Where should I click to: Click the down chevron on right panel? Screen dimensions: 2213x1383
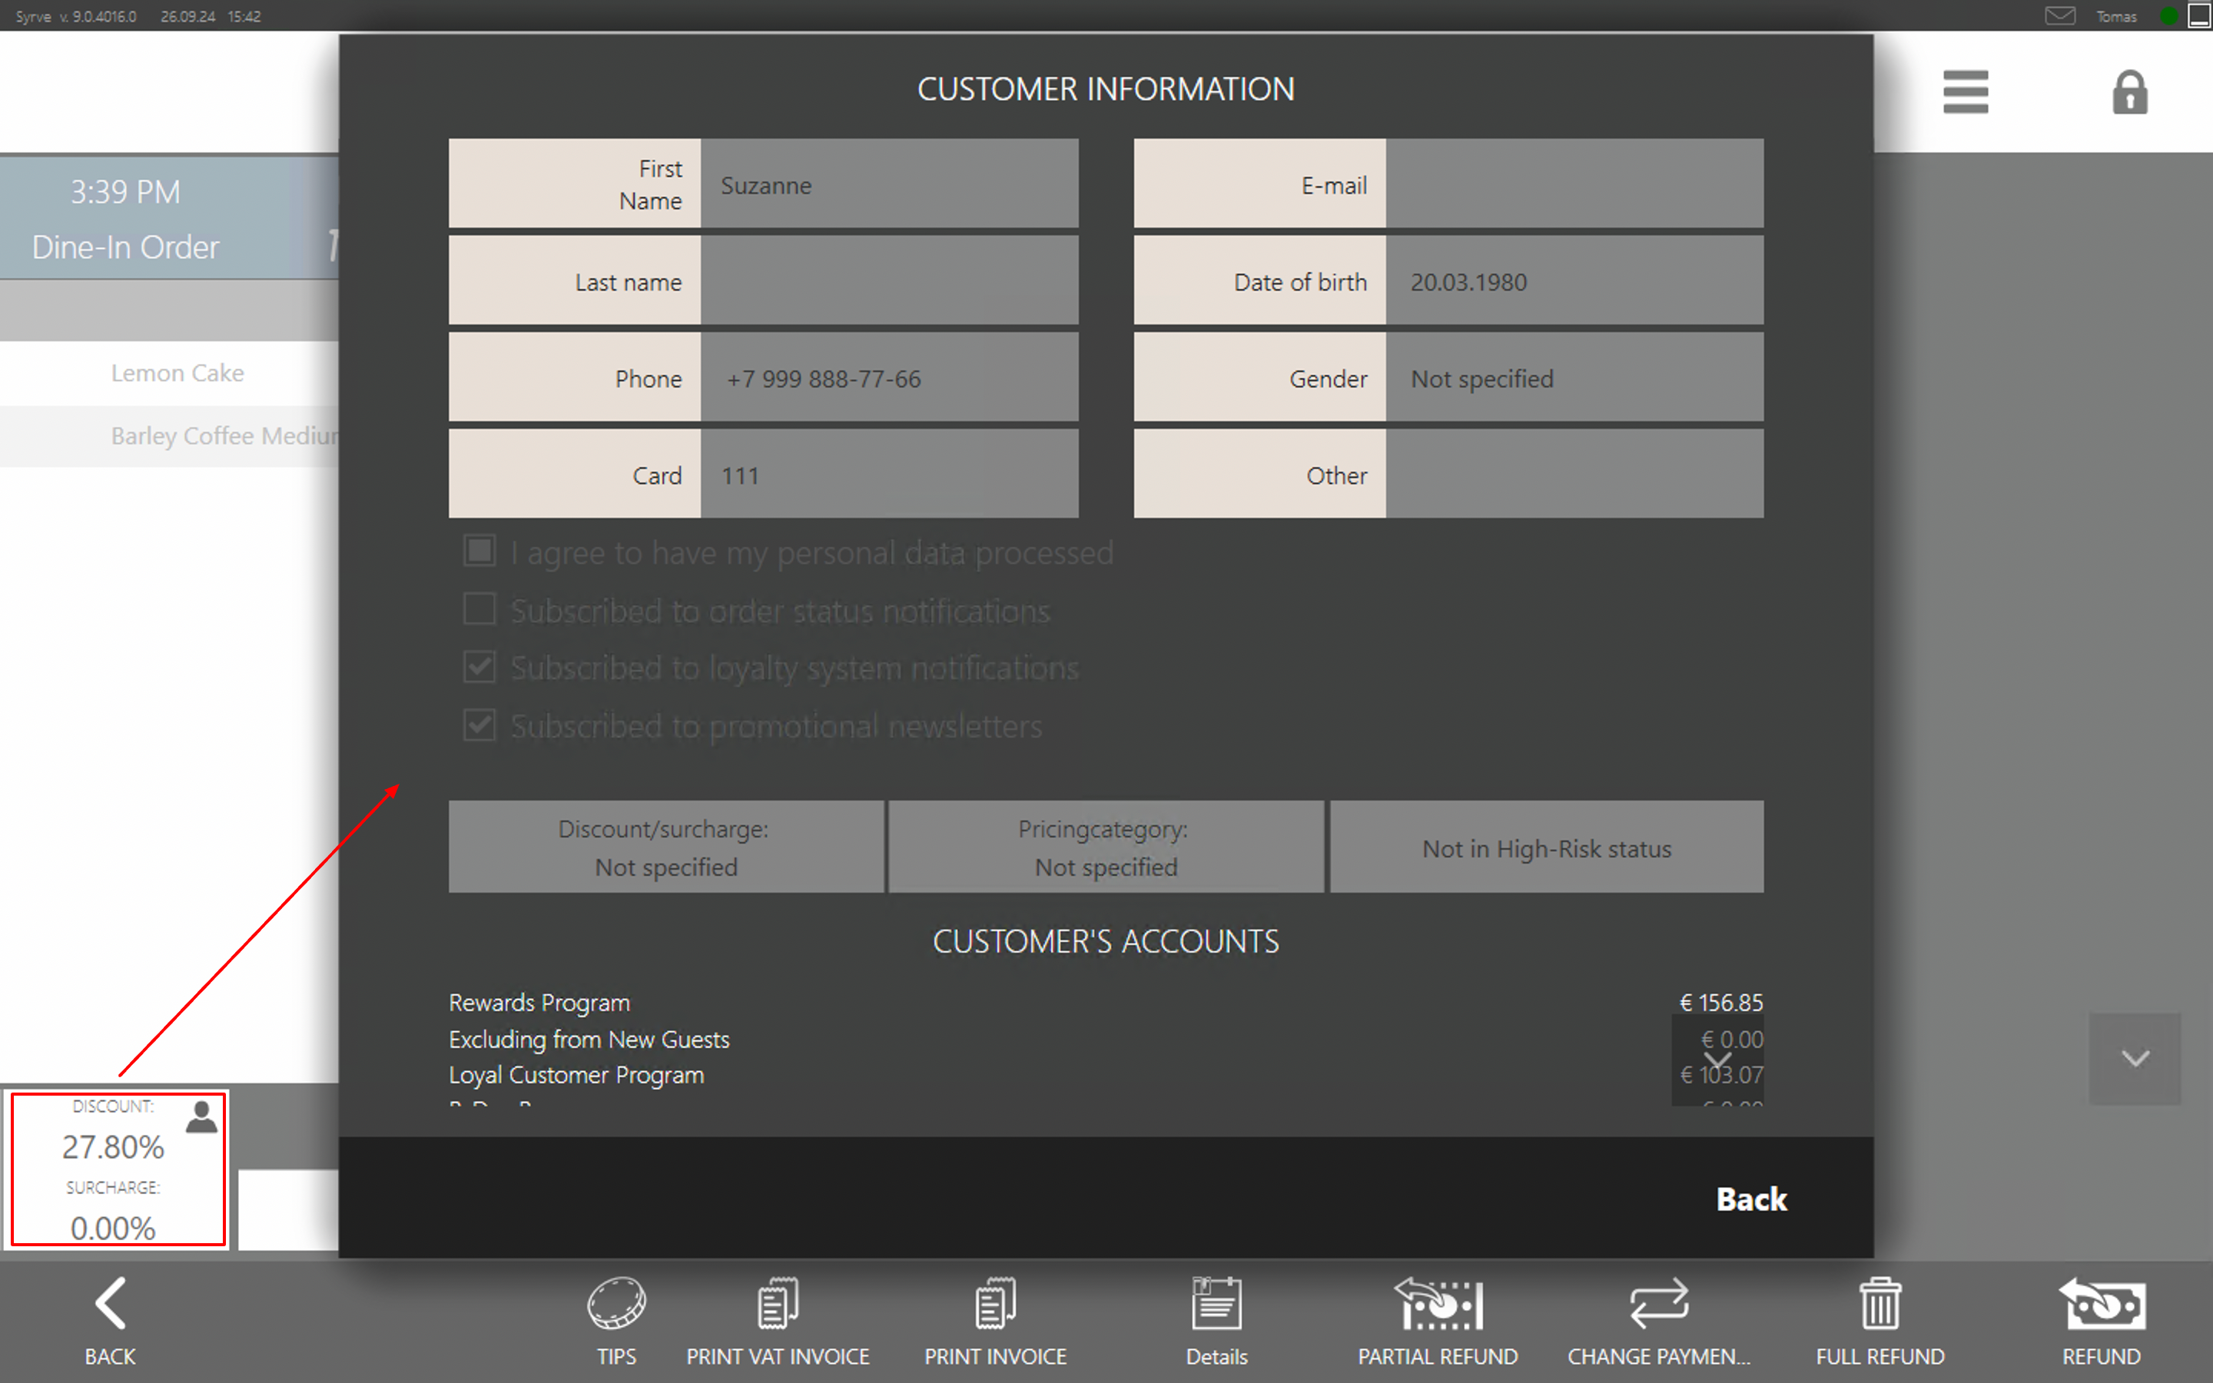click(x=2135, y=1058)
